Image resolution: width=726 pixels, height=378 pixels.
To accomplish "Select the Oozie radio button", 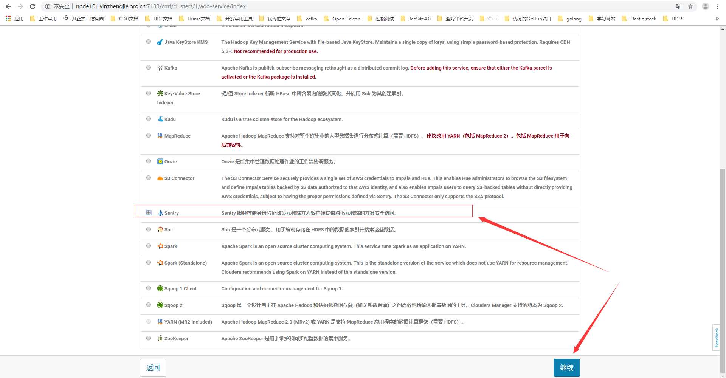I will [149, 161].
